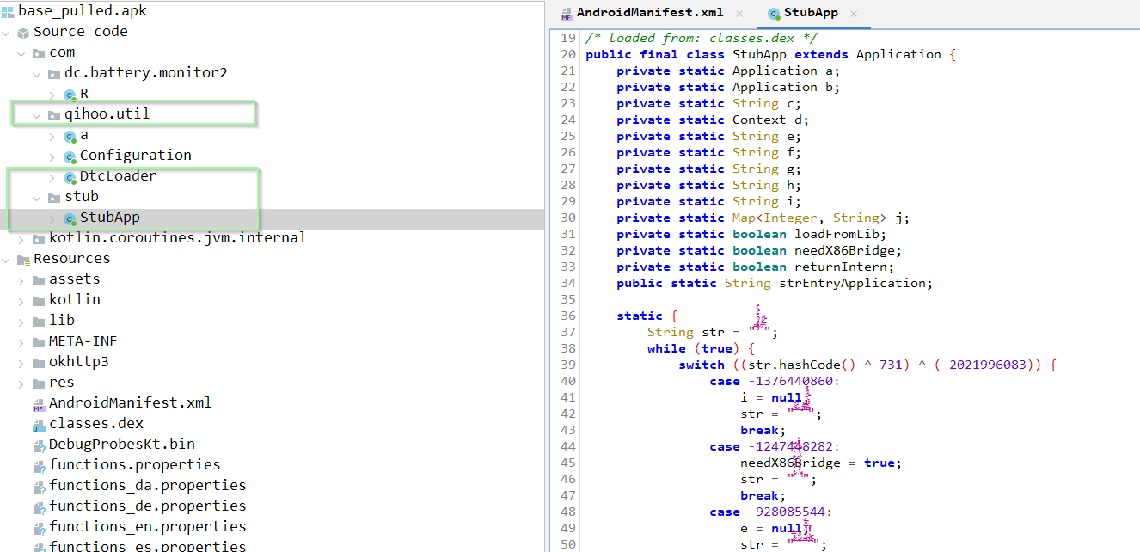Viewport: 1140px width, 552px height.
Task: Click case -928085544 label
Action: [x=771, y=512]
